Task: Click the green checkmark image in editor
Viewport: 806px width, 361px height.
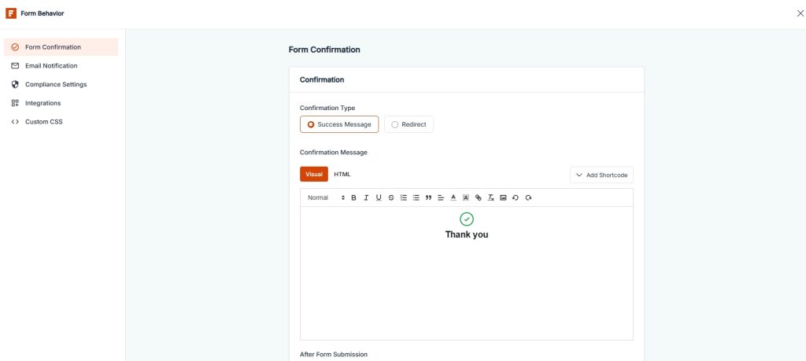Action: click(x=467, y=219)
